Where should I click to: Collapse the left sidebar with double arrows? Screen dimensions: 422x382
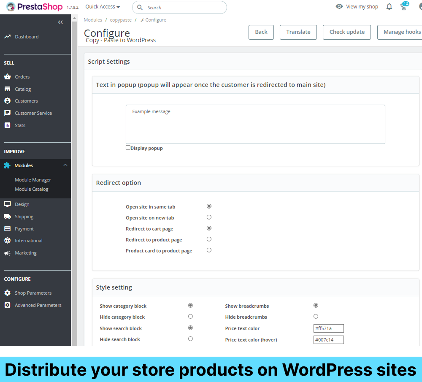click(x=60, y=22)
